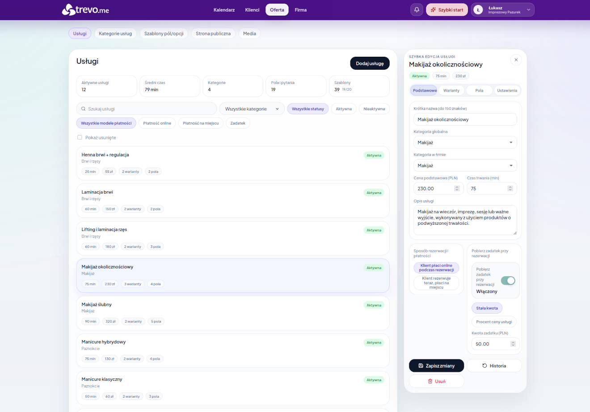The height and width of the screenshot is (412, 590).
Task: Click the Kategorie stat card
Action: coord(233,86)
